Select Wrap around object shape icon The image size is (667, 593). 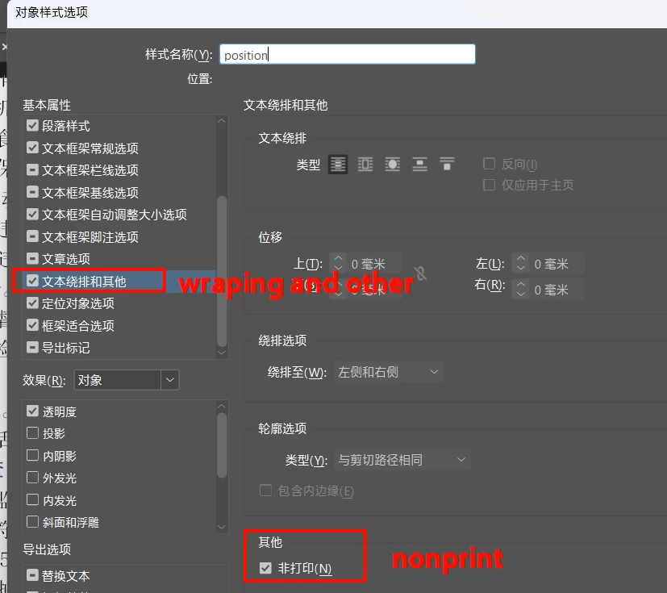click(x=392, y=165)
